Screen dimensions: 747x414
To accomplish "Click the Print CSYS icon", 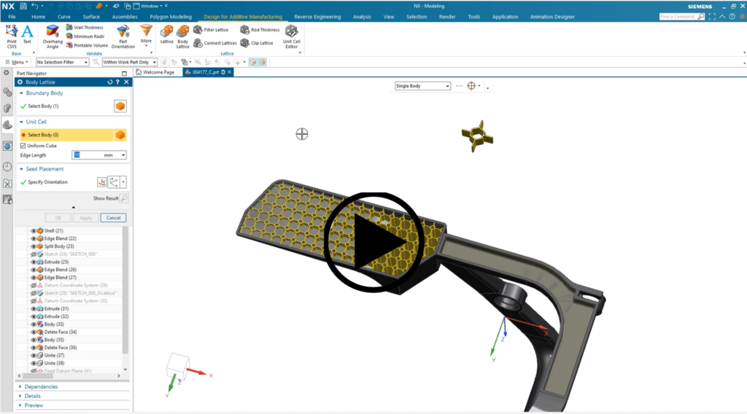I will click(11, 35).
